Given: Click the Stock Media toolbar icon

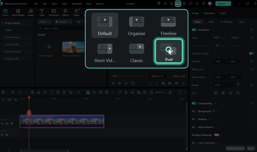Looking at the screenshot, I should pos(18,13).
